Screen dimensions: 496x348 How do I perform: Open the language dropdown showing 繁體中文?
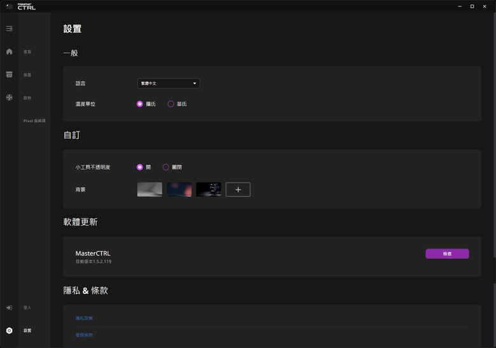tap(169, 83)
